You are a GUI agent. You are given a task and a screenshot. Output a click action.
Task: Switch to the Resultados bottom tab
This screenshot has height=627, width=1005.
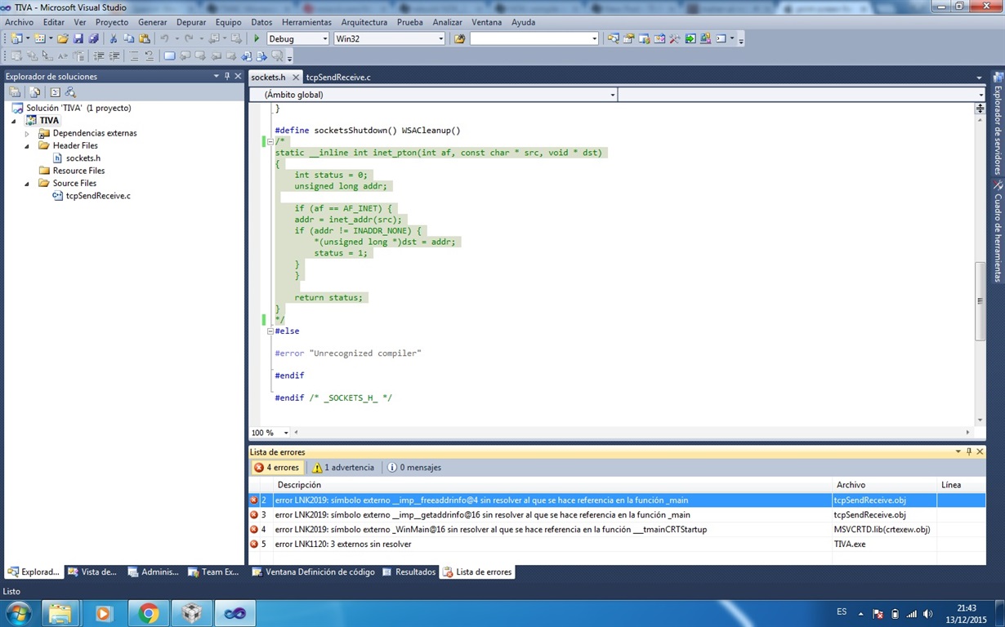click(409, 572)
